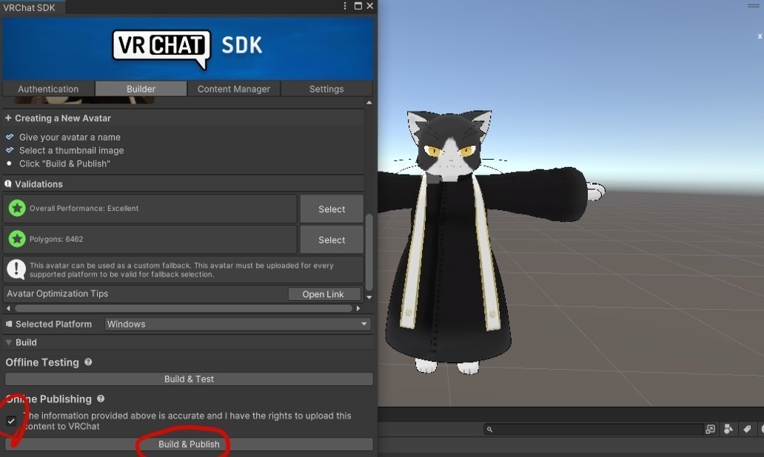Click the Online Publishing help icon
The height and width of the screenshot is (457, 764).
pyautogui.click(x=101, y=399)
